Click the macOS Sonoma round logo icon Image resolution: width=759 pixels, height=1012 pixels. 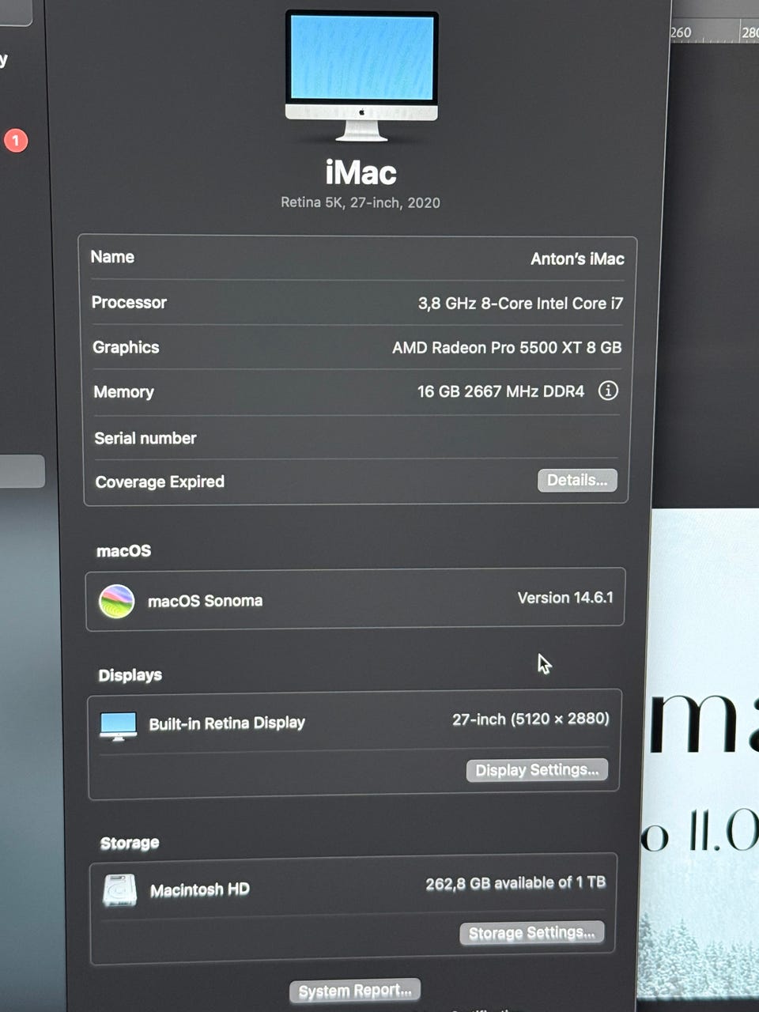click(116, 601)
